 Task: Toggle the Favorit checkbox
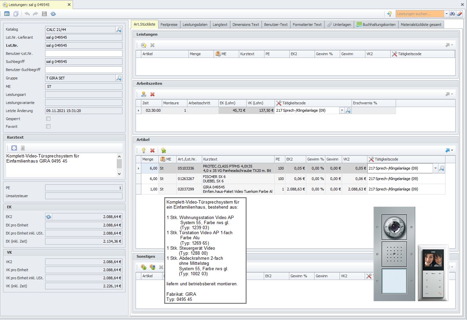48,127
